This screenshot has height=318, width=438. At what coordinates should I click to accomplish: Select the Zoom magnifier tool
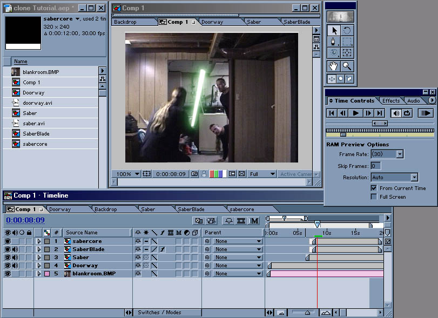tap(347, 66)
